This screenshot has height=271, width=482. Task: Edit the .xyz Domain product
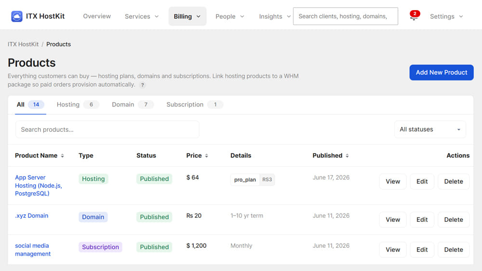[x=422, y=219]
